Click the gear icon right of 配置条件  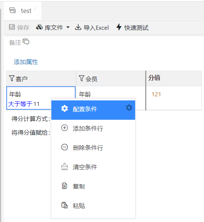[129, 108]
